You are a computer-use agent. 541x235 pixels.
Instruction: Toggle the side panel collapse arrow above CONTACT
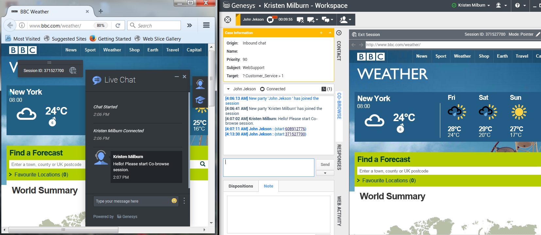click(339, 33)
